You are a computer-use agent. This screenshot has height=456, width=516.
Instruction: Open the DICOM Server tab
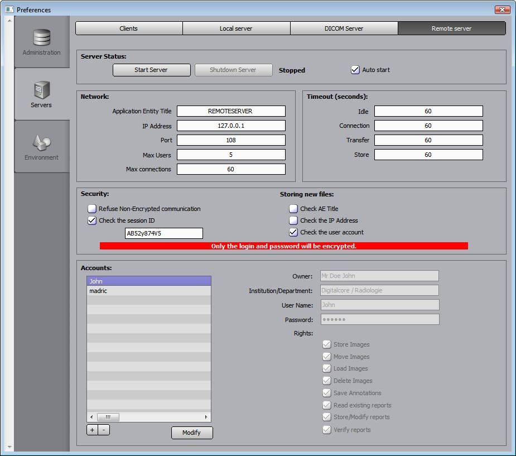(x=344, y=28)
